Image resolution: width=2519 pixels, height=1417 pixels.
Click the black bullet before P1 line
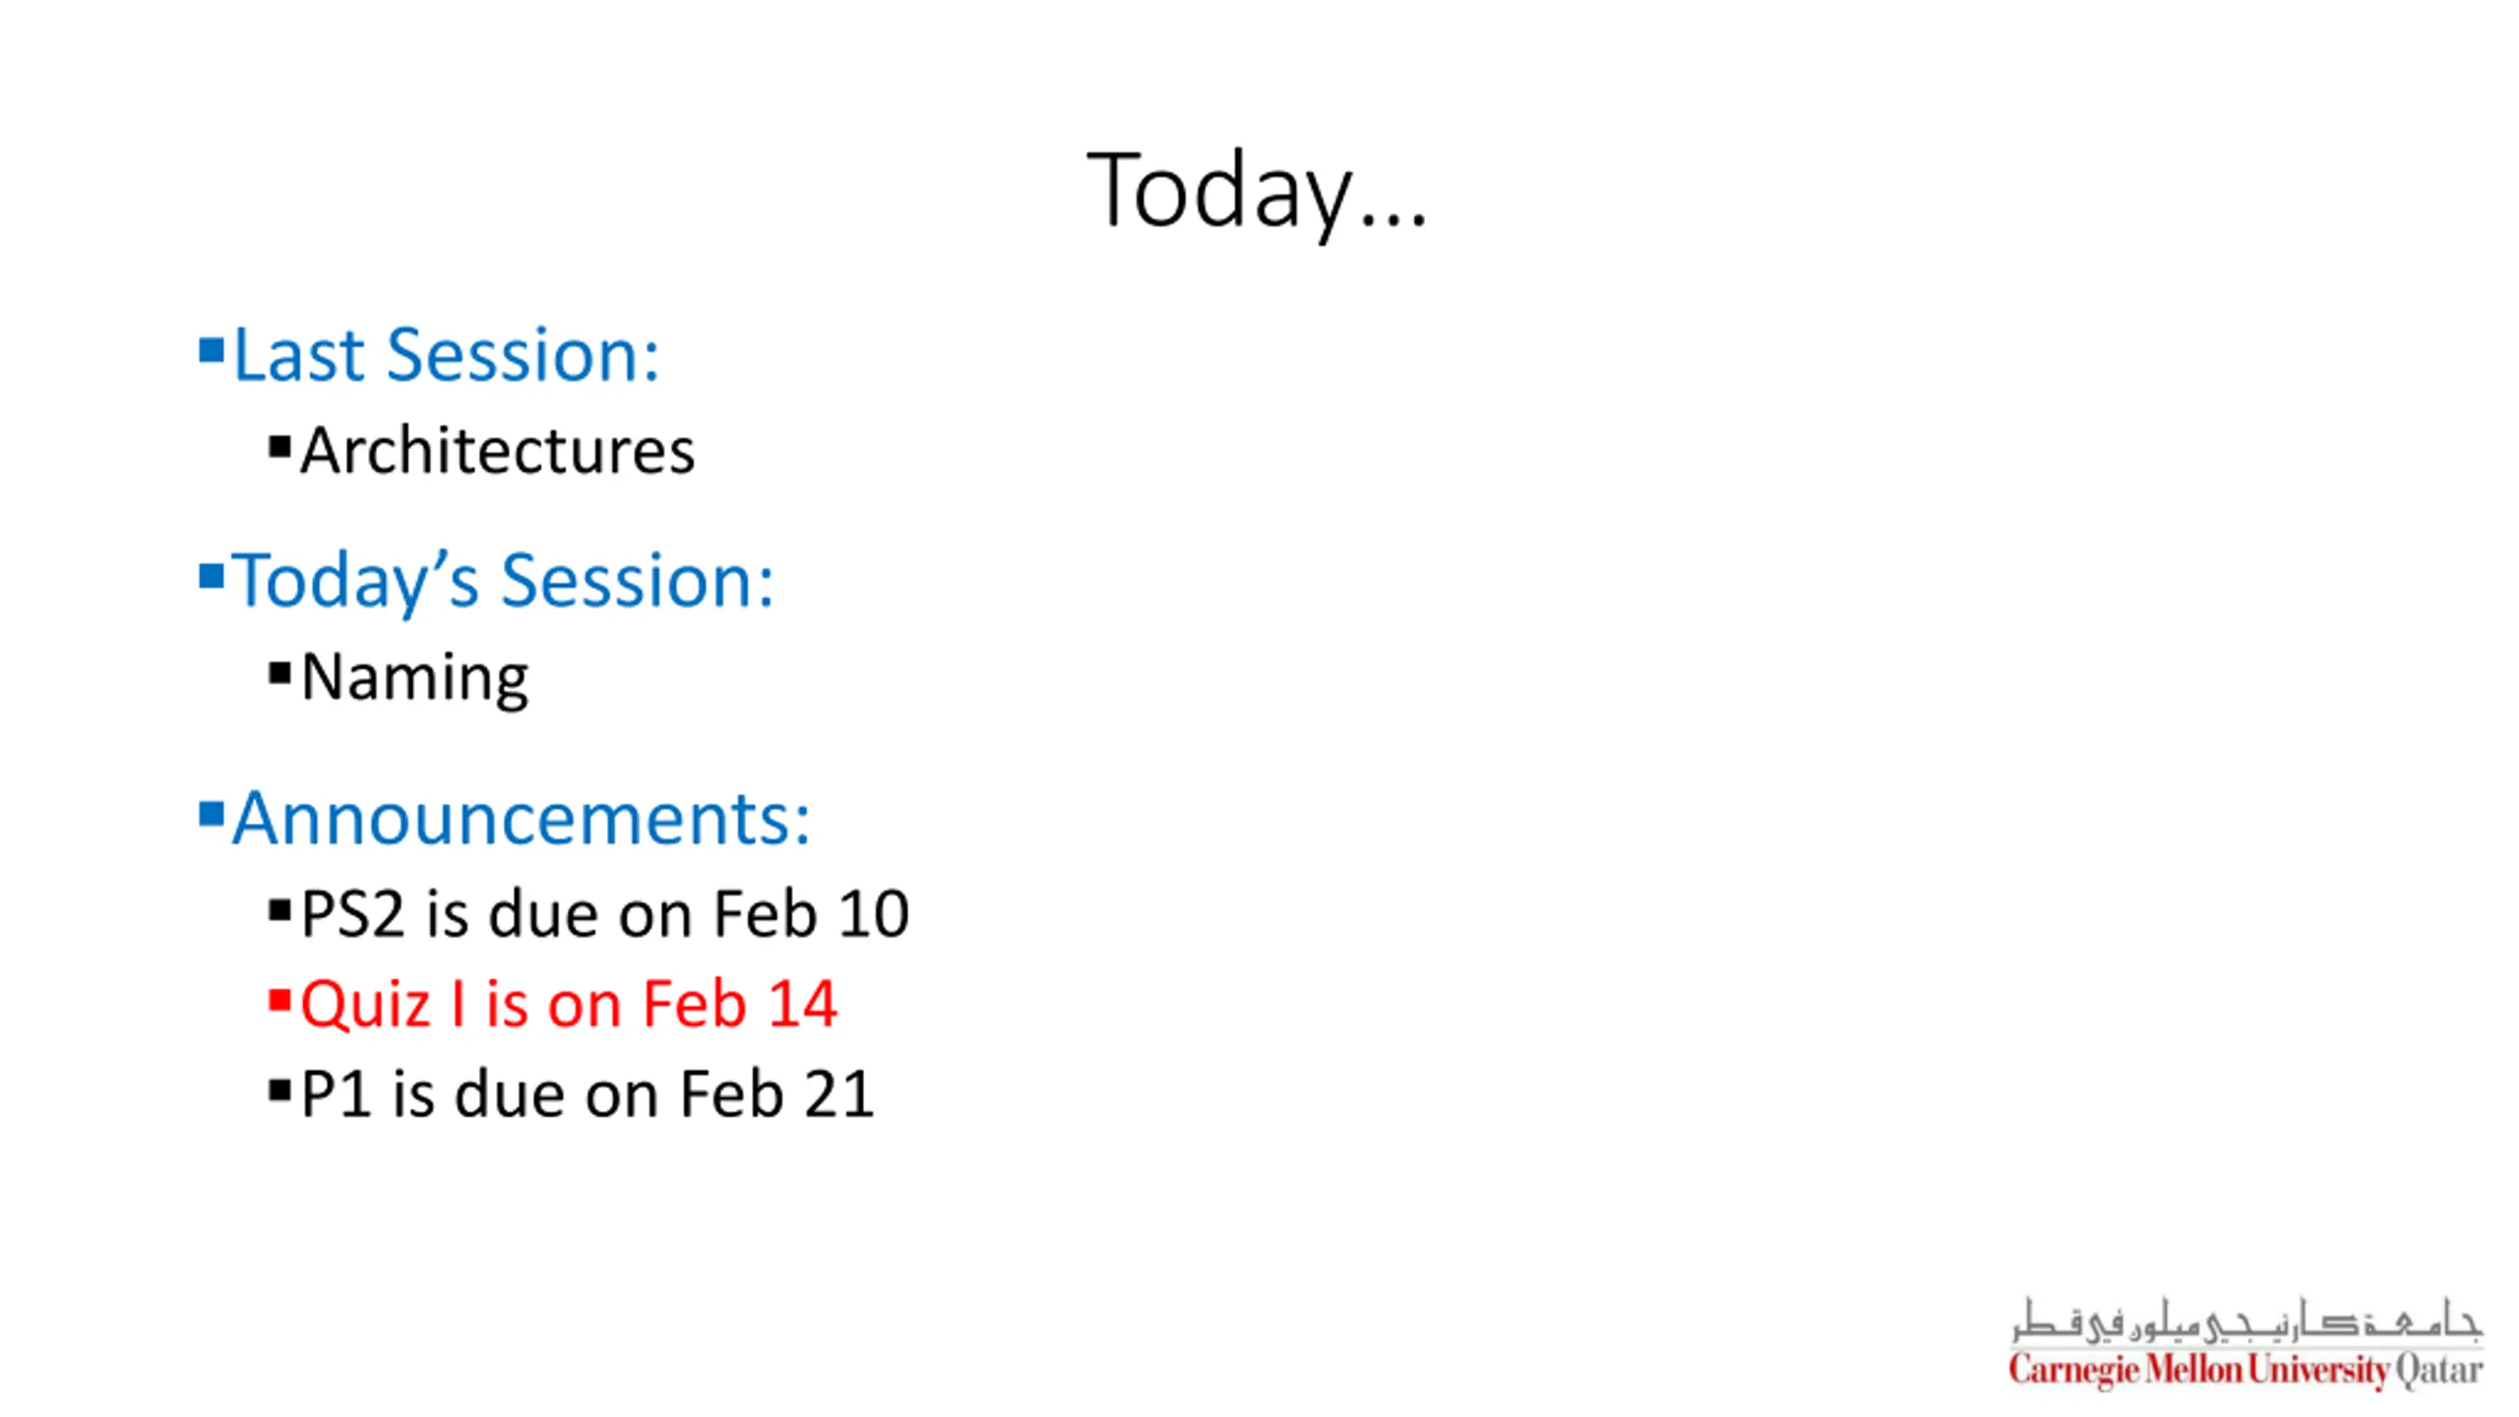pyautogui.click(x=279, y=1090)
